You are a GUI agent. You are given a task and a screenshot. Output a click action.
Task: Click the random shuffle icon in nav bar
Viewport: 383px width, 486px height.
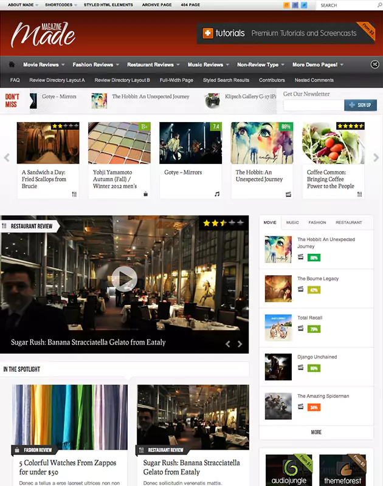[374, 64]
